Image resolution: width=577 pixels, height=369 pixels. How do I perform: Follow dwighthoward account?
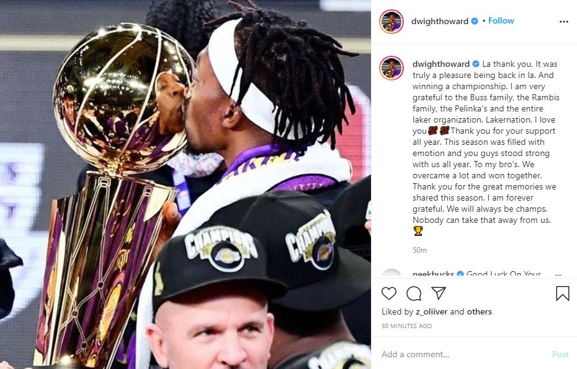pyautogui.click(x=501, y=21)
